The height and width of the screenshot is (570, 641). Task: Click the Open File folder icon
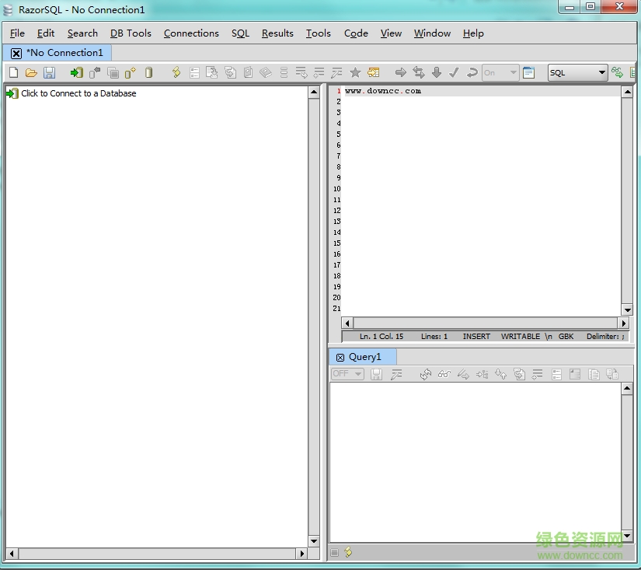coord(31,72)
